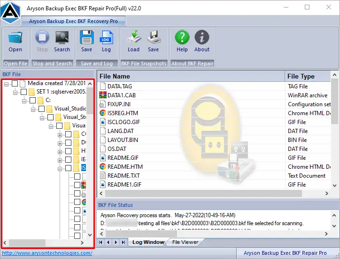The width and height of the screenshot is (340, 259).
Task: Select IS5REG.HTM Chrome file icon
Action: 102,113
